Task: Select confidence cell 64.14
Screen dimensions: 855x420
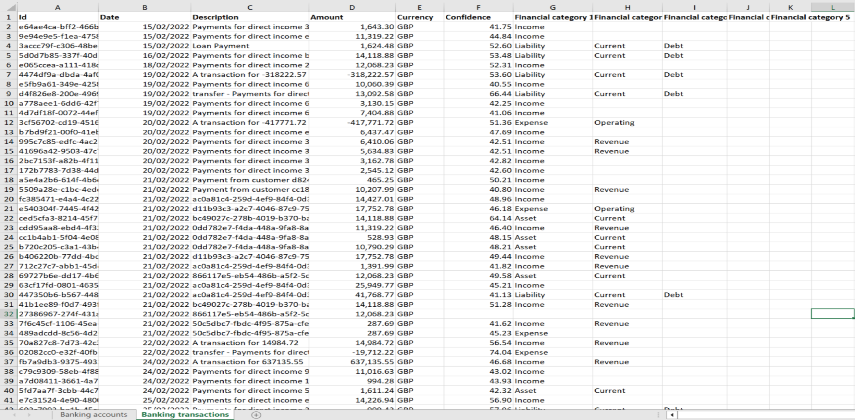Action: pos(479,218)
